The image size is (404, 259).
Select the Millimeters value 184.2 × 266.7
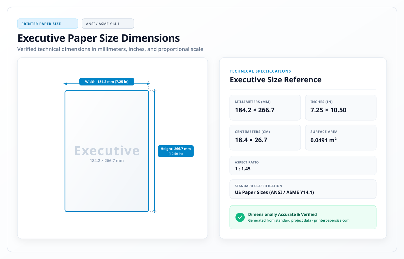[x=255, y=110]
